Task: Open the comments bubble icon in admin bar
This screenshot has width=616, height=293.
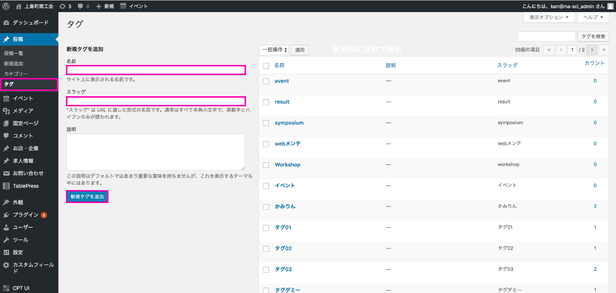Action: (x=80, y=6)
